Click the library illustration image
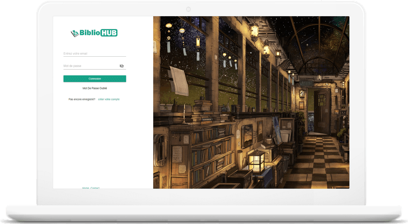Screen dimensions: 408x224 pos(251,102)
